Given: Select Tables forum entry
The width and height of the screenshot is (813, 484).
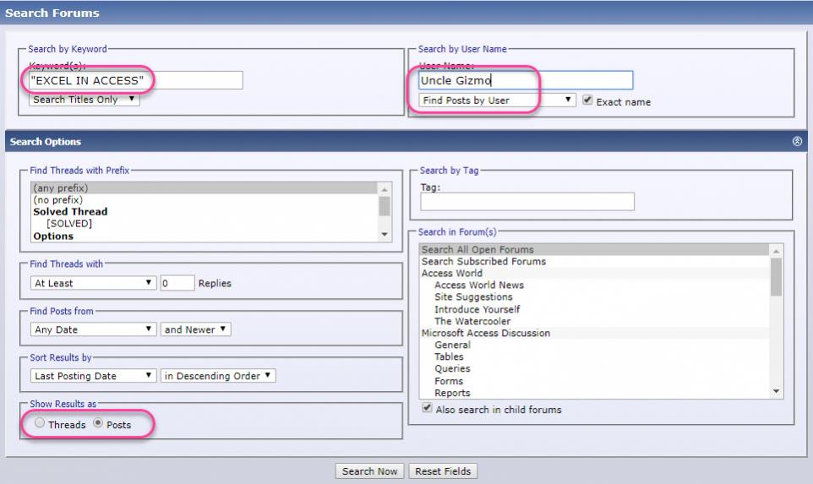Looking at the screenshot, I should [x=595, y=357].
